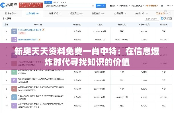Open the 开通会员 membership dropdown

point(152,6)
